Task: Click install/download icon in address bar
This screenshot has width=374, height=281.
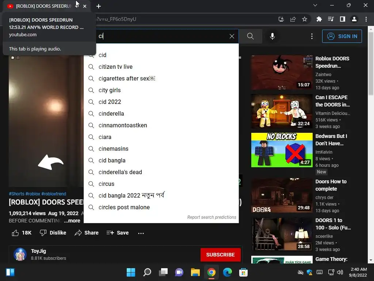Action: 281,19
